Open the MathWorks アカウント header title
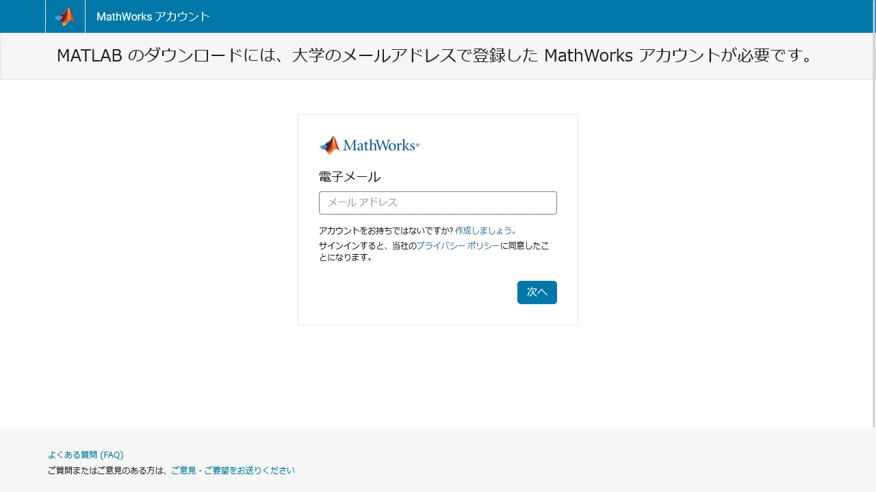Screen dimensions: 876x492 pyautogui.click(x=153, y=16)
